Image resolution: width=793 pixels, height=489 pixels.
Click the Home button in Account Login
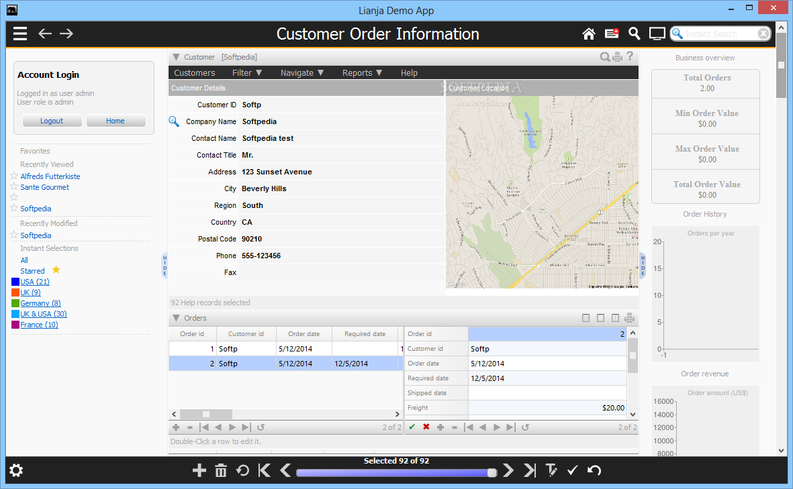[115, 121]
